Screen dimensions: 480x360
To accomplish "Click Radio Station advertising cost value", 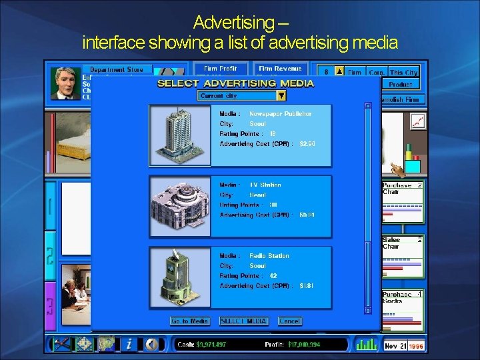I will (306, 285).
